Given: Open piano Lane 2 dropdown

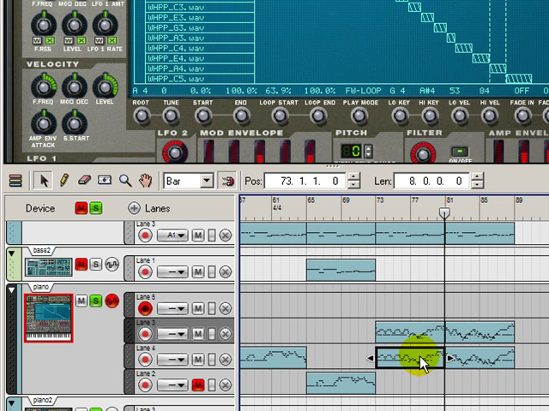Looking at the screenshot, I should tap(172, 385).
